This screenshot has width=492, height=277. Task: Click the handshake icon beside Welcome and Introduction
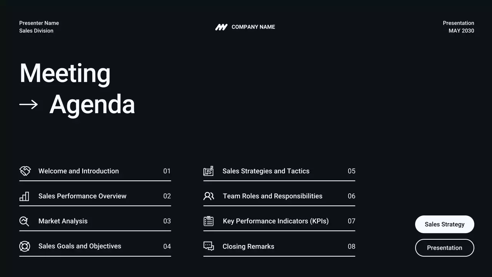(x=25, y=171)
